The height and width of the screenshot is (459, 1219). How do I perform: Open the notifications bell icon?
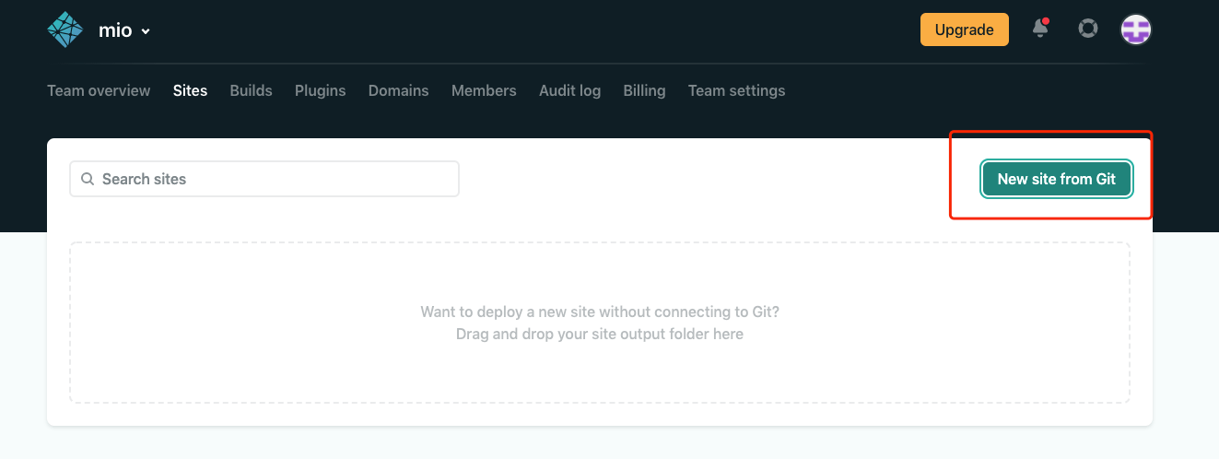point(1041,29)
